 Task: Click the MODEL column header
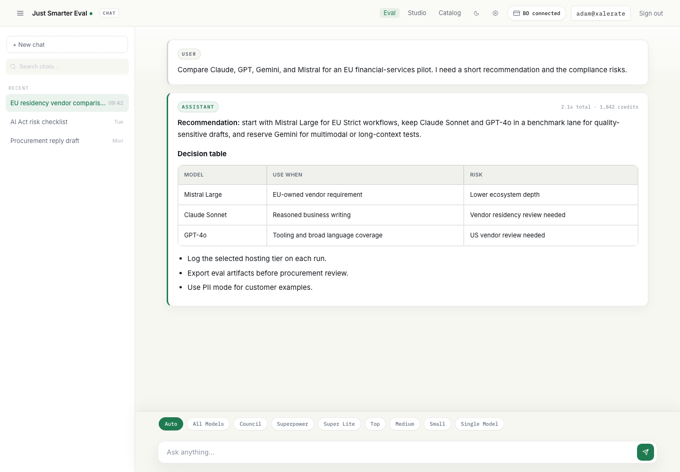coord(222,175)
